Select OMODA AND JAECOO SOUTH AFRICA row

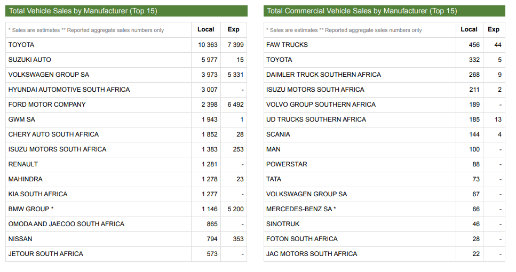click(x=126, y=224)
